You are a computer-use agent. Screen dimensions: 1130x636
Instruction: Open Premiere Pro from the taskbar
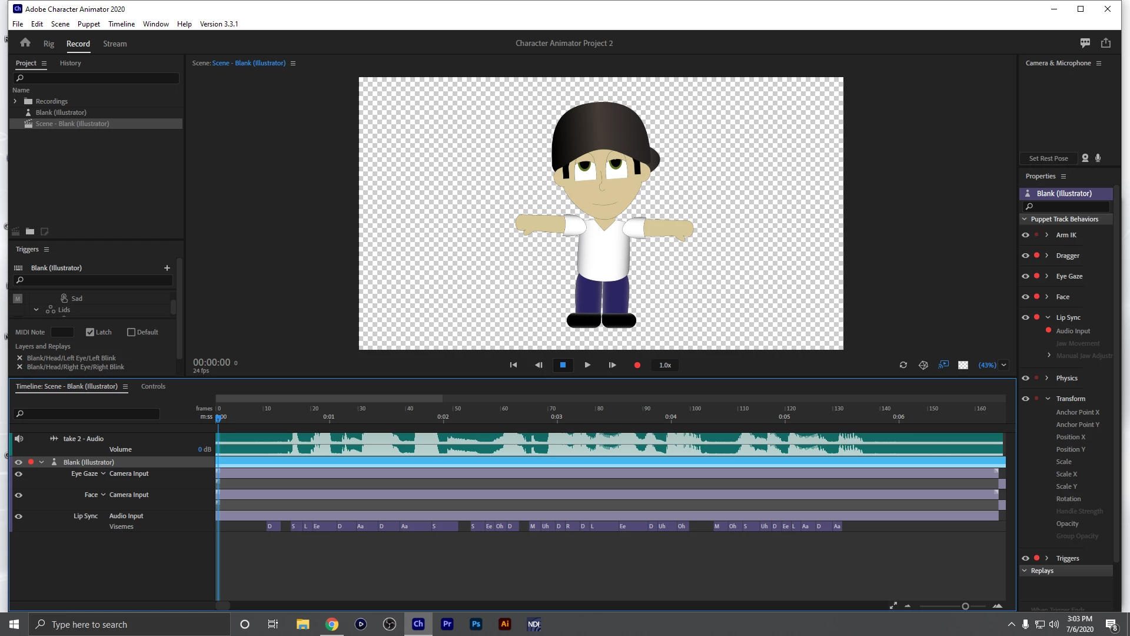pos(447,624)
